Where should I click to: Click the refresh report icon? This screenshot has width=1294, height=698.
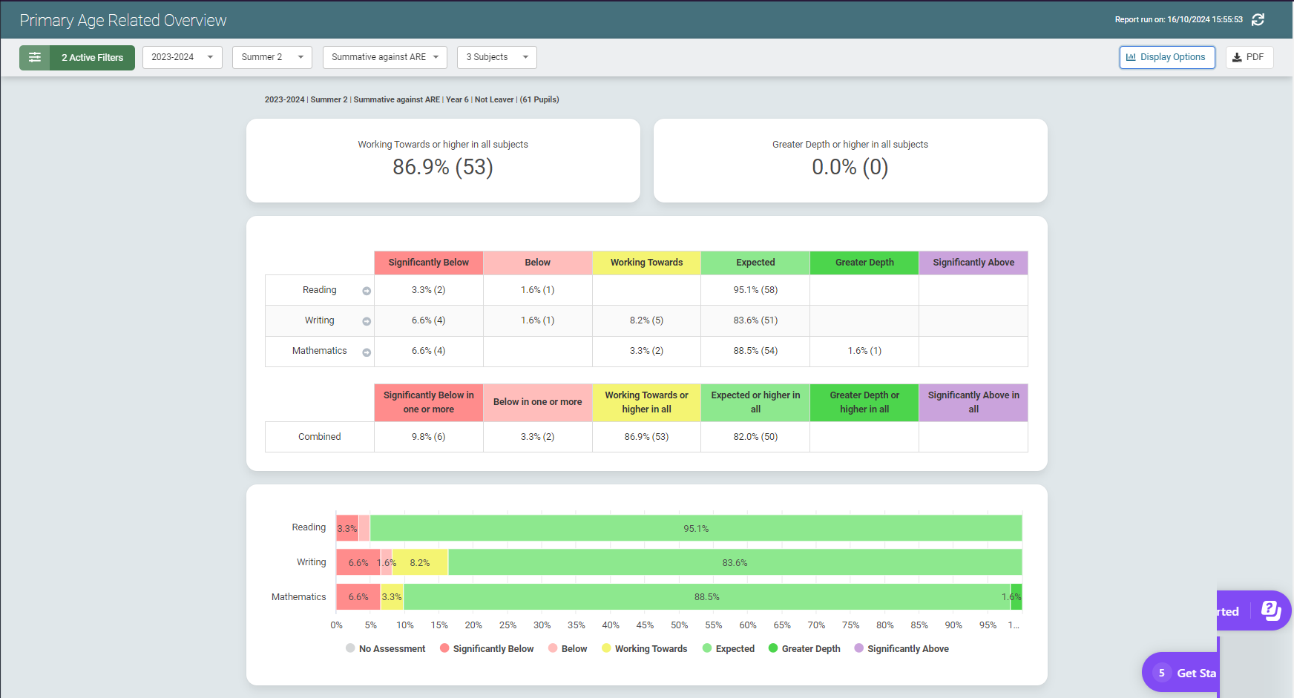coord(1258,20)
